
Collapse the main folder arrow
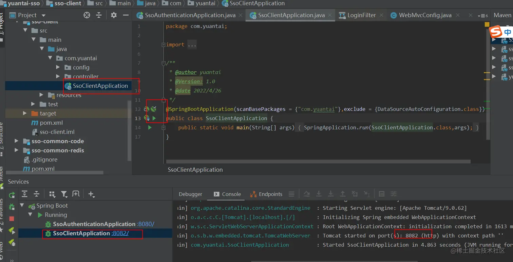click(x=34, y=40)
